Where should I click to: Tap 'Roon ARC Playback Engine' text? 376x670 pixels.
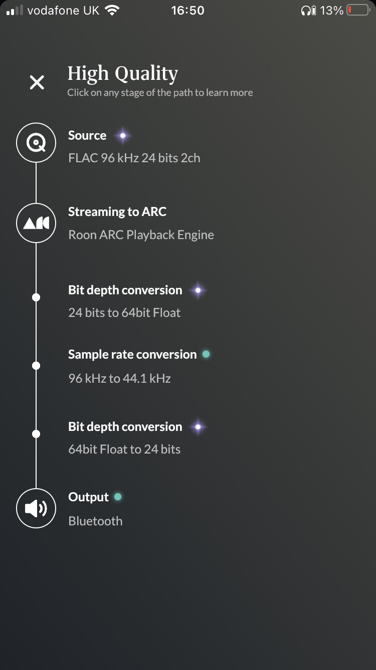point(141,235)
